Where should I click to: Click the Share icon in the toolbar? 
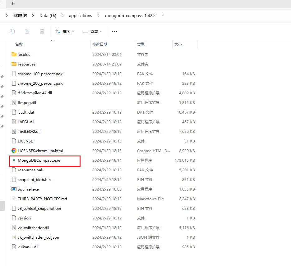coord(27,31)
